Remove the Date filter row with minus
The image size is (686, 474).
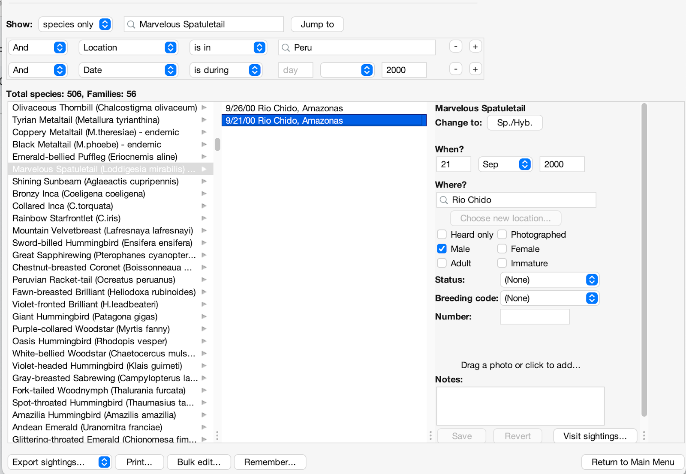[455, 69]
